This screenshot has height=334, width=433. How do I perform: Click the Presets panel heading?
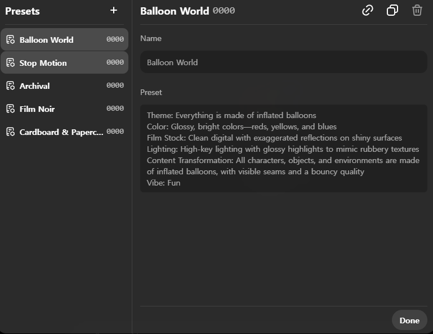[23, 11]
